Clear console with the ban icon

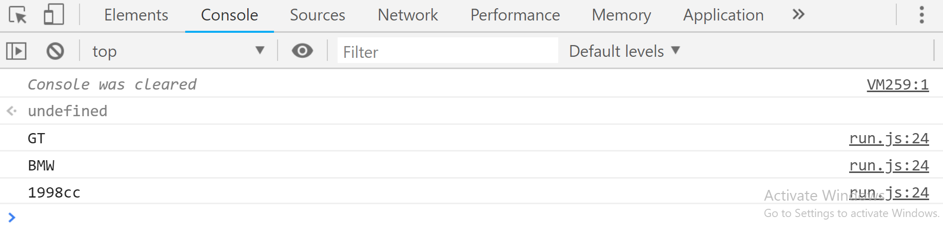tap(55, 51)
